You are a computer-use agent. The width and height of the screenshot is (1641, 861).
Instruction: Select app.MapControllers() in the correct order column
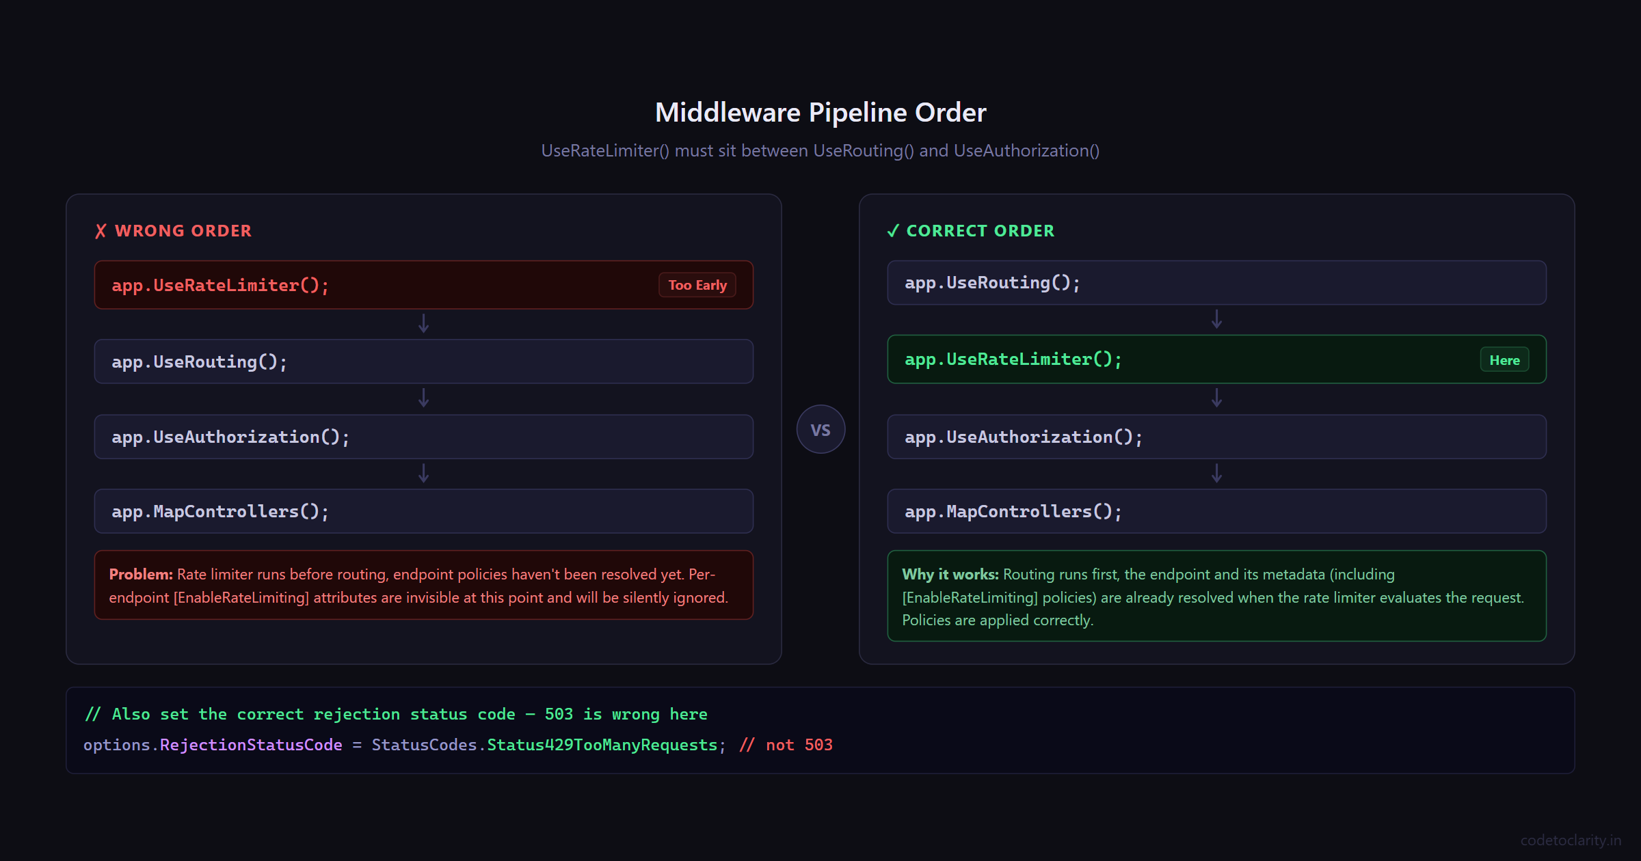tap(1216, 510)
